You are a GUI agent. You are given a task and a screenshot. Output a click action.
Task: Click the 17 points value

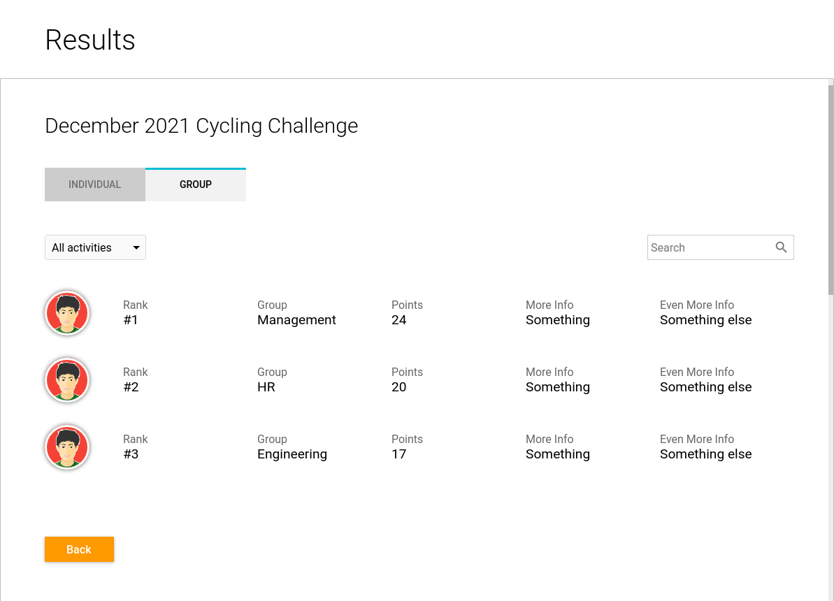pyautogui.click(x=399, y=454)
